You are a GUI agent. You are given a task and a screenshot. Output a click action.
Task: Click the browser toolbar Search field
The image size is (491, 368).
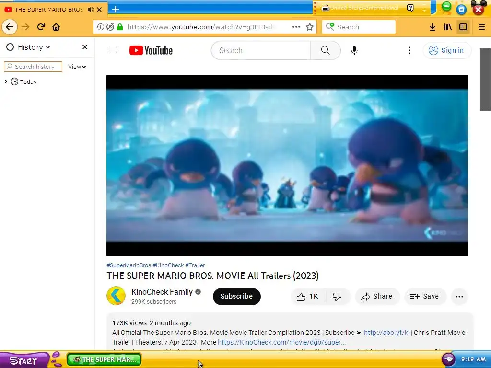click(359, 27)
